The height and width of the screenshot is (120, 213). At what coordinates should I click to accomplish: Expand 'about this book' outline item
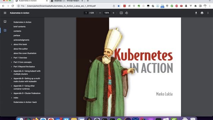[11, 44]
